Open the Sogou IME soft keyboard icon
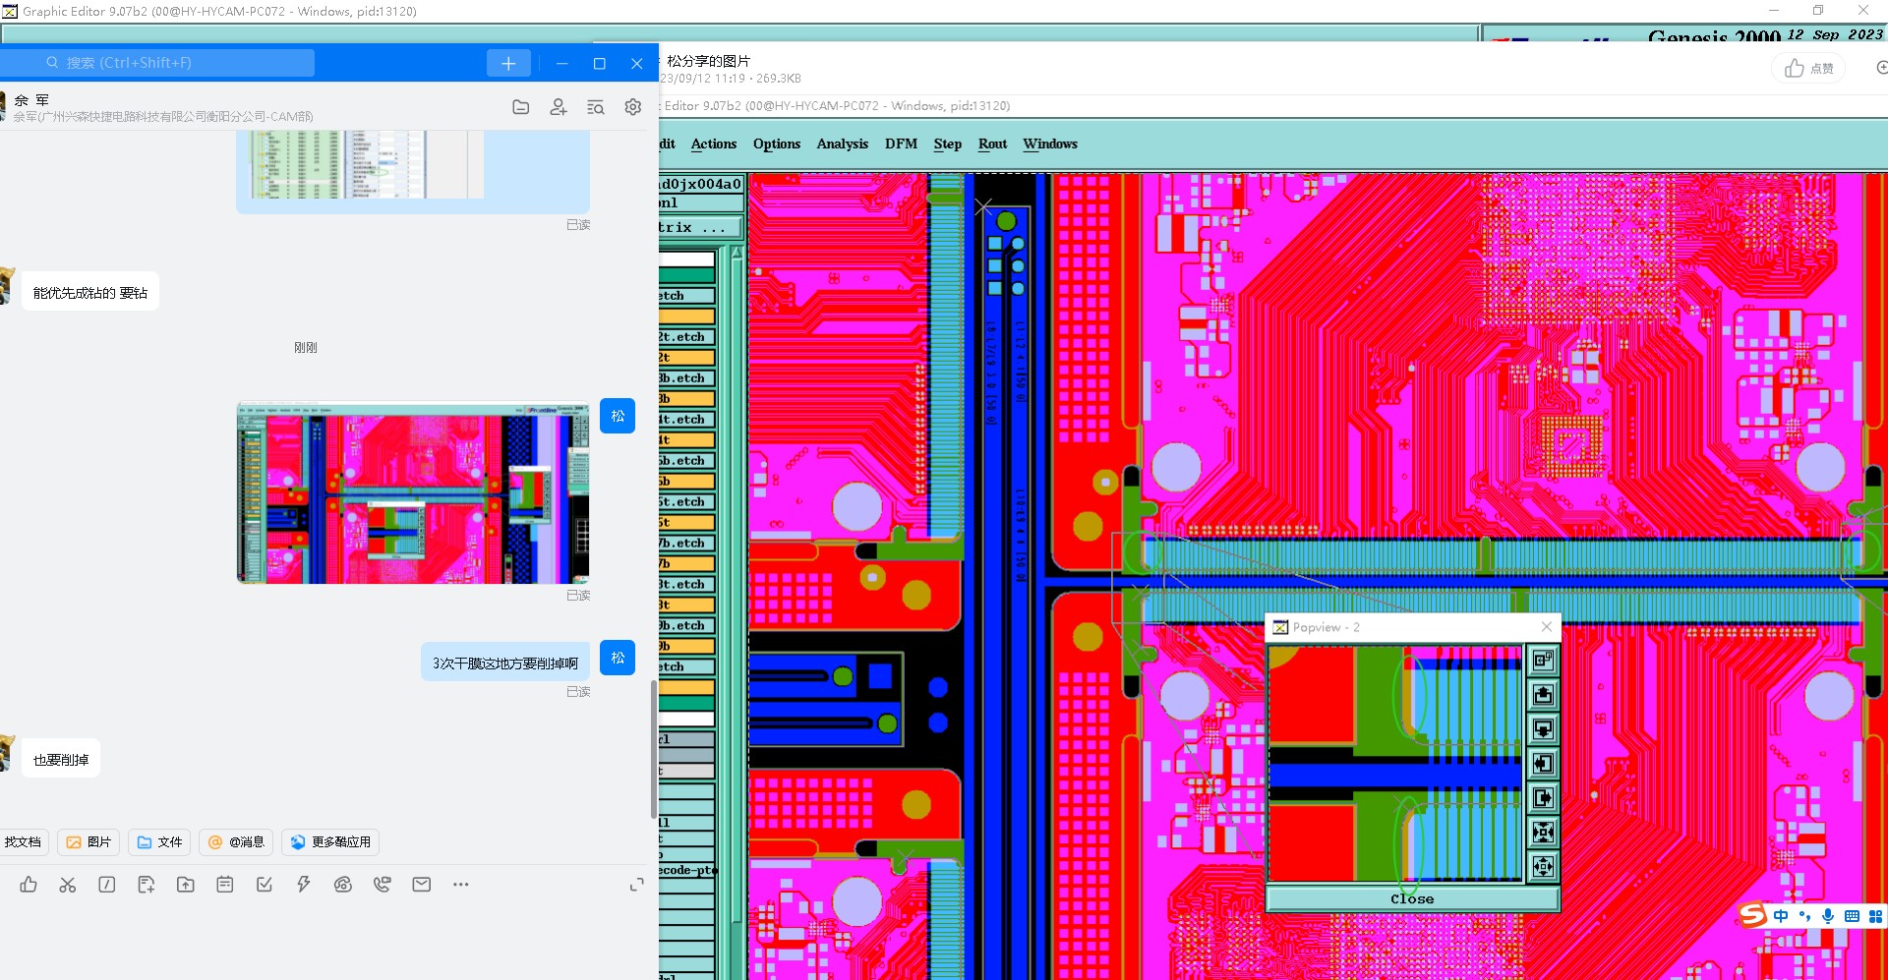The width and height of the screenshot is (1888, 980). pos(1853,916)
